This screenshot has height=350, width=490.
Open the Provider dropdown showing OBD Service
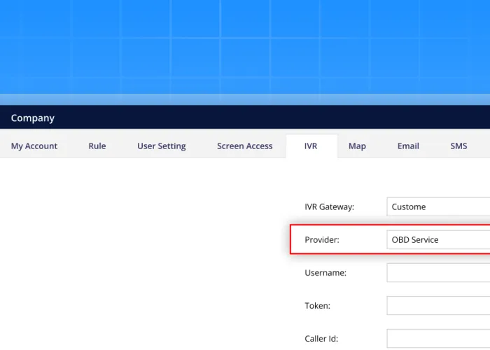(438, 240)
